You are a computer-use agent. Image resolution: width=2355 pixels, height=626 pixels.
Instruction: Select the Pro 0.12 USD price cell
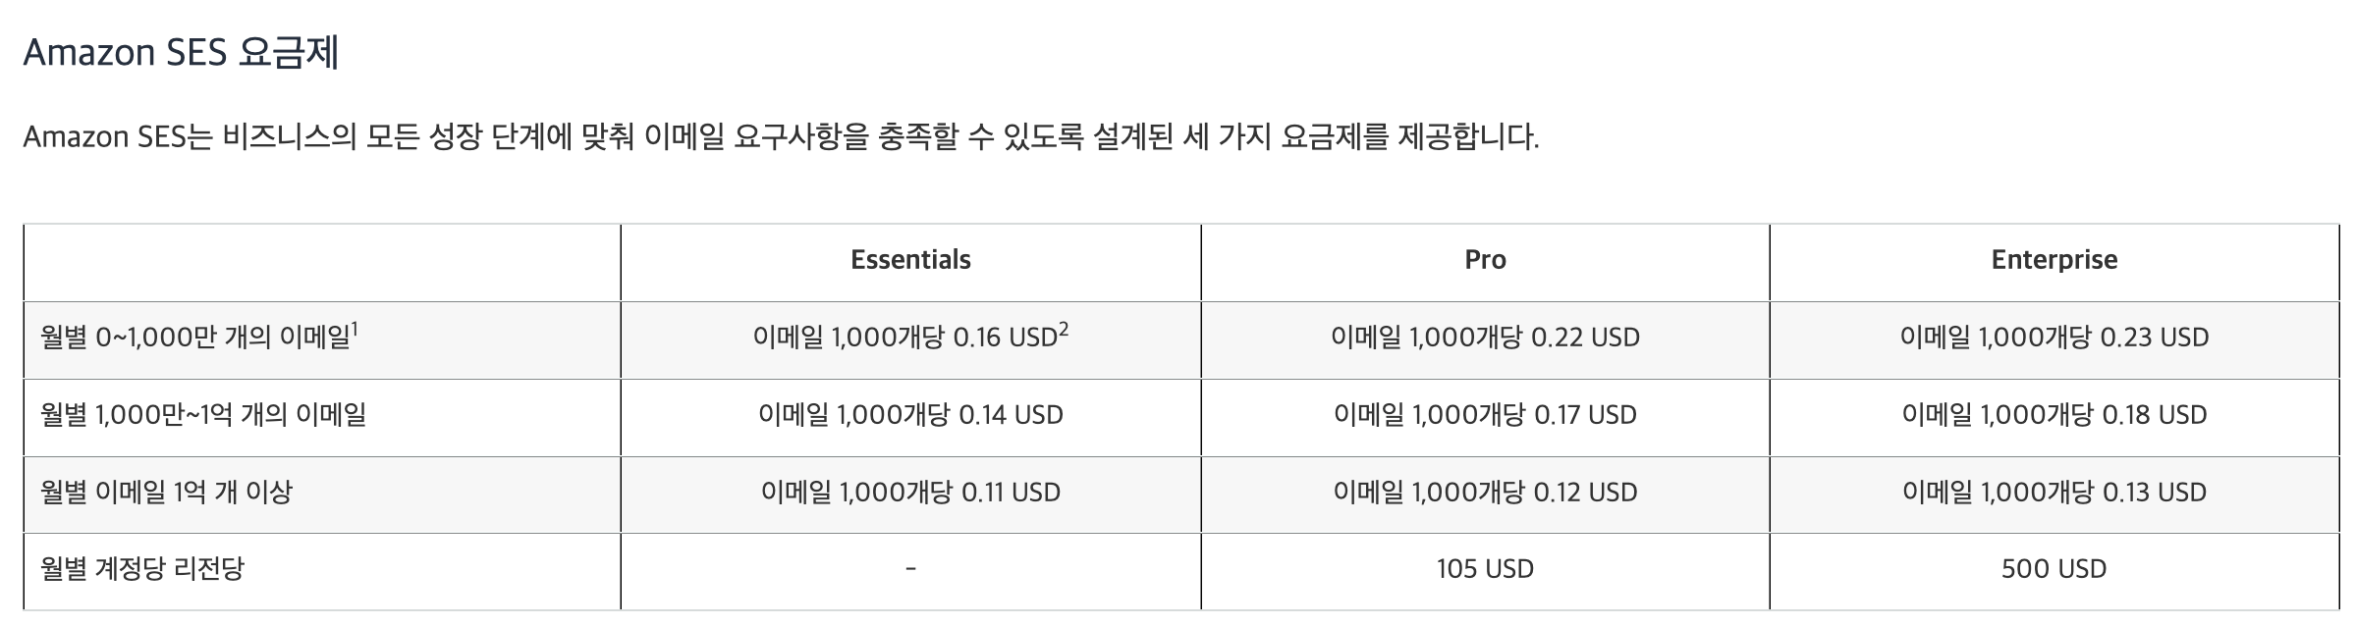click(1485, 492)
